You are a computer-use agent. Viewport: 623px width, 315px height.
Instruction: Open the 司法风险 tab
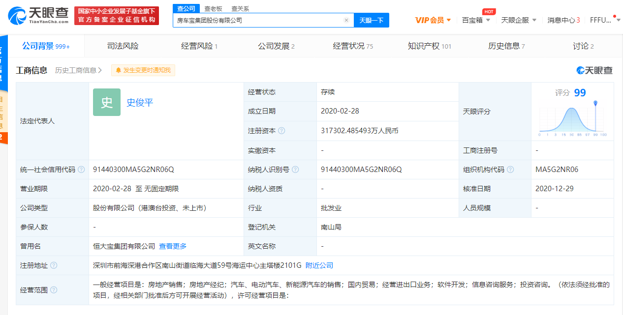point(123,46)
